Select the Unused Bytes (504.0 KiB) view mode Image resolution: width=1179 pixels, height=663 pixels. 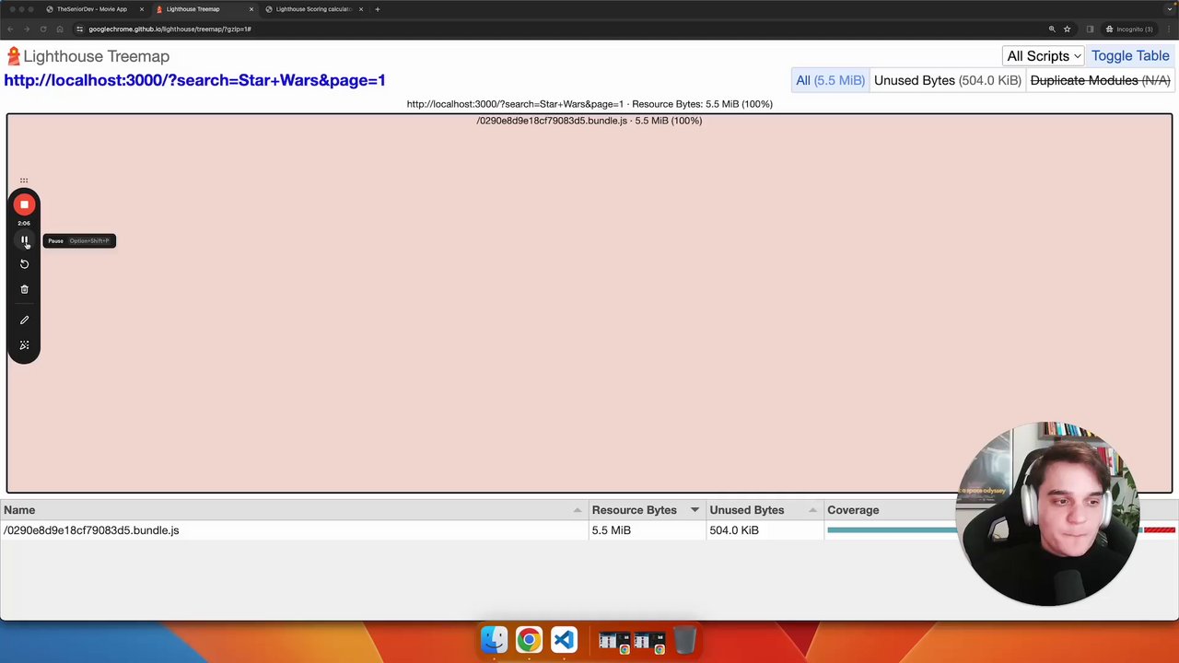point(947,80)
